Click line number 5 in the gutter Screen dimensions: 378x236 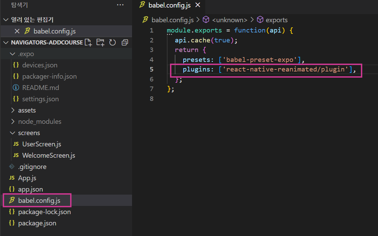[x=152, y=69]
